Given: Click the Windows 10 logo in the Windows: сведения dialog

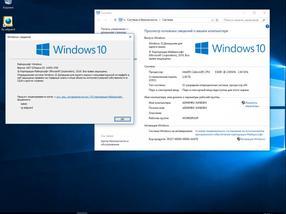Looking at the screenshot, I should [71, 49].
